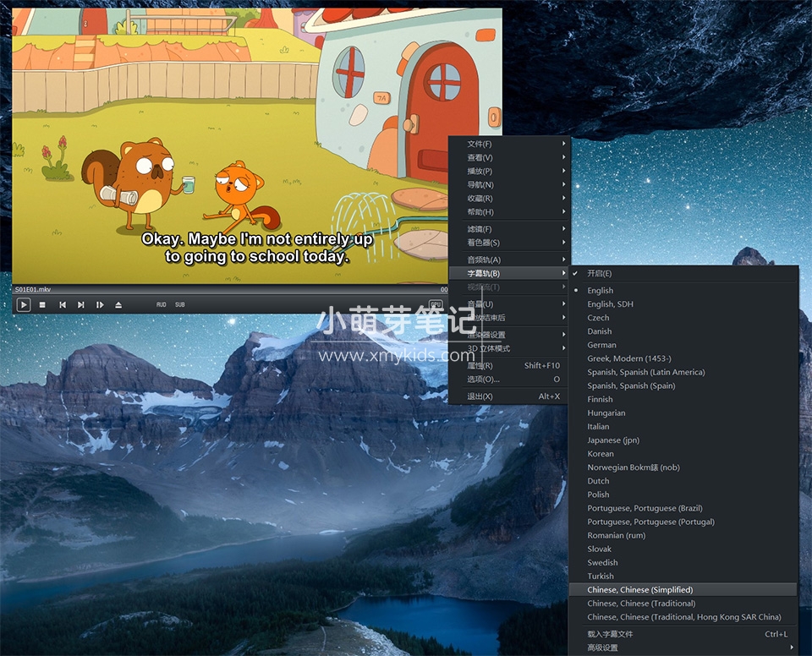Image resolution: width=812 pixels, height=656 pixels.
Task: Click 选项(O)... in the context menu
Action: [x=483, y=380]
